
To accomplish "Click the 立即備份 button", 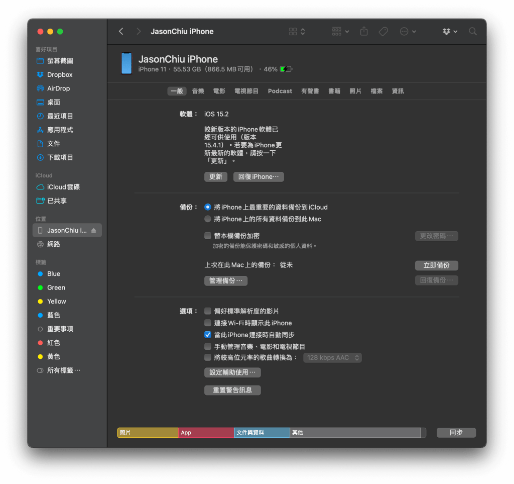I will (436, 265).
